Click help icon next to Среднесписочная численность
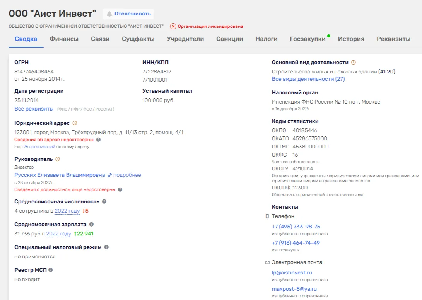Viewport: 422px width, 300px height. (x=104, y=201)
